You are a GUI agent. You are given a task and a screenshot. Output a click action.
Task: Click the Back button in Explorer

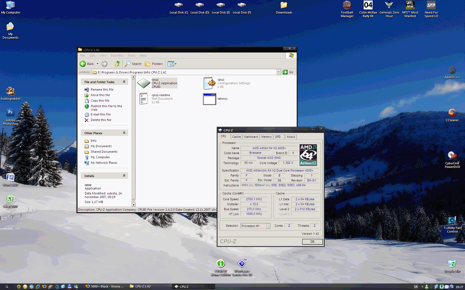pyautogui.click(x=87, y=64)
